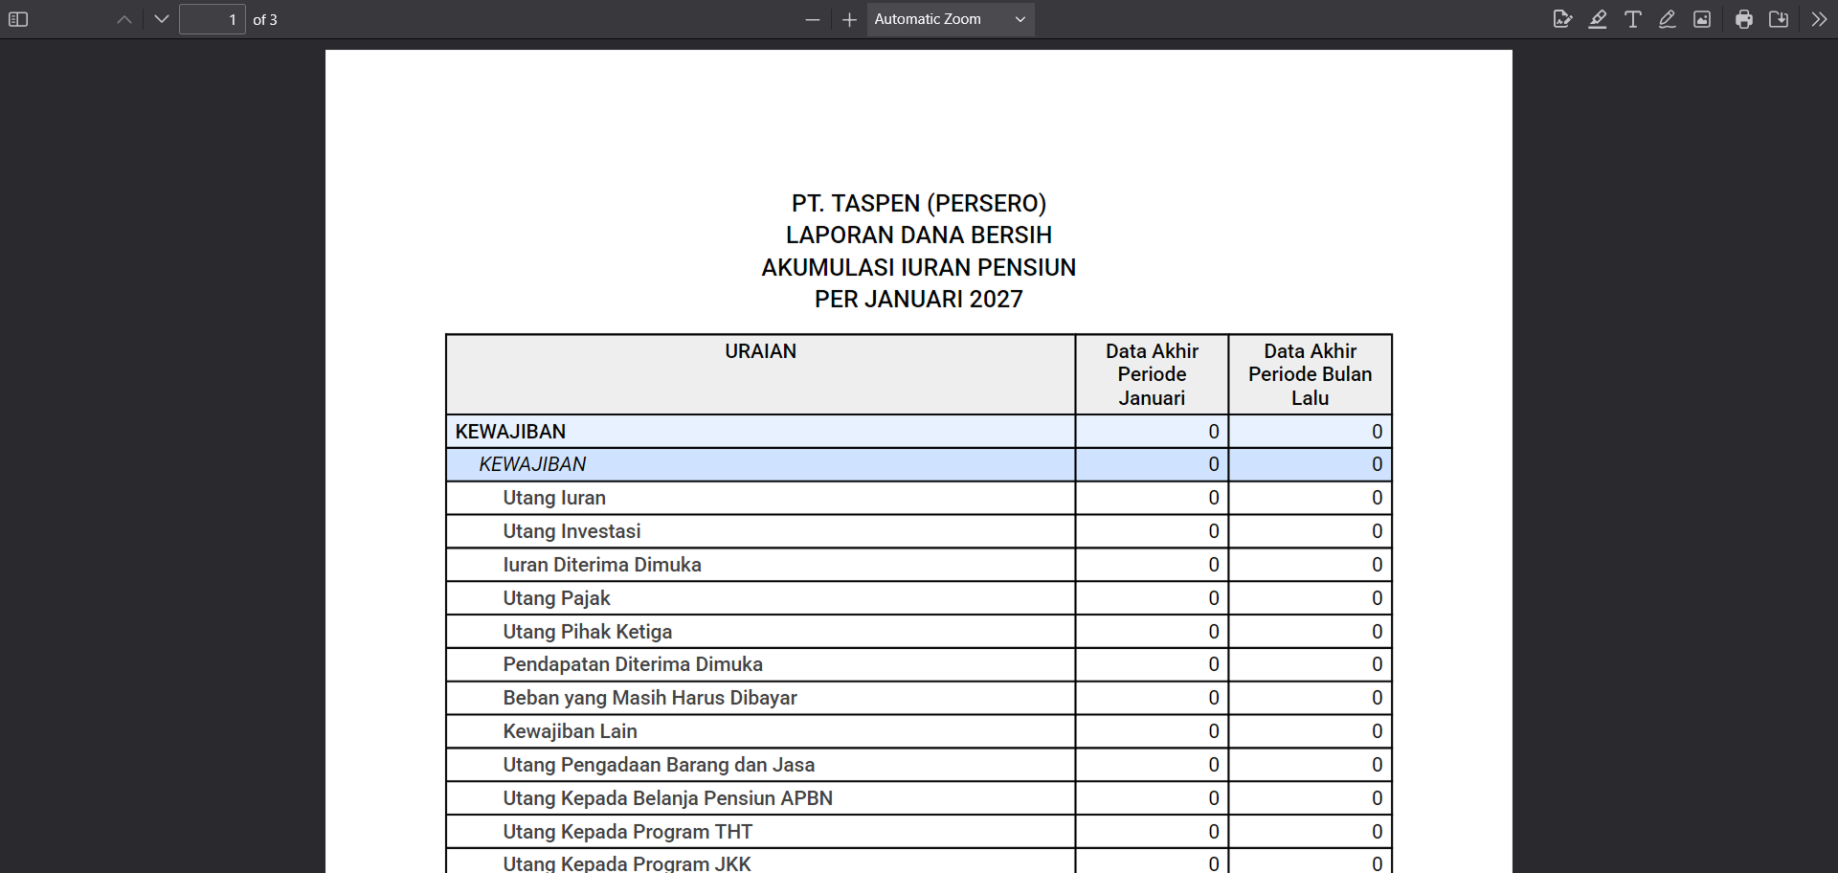Click 'Data Akhir Periode Januari' header
1838x873 pixels.
(1152, 374)
